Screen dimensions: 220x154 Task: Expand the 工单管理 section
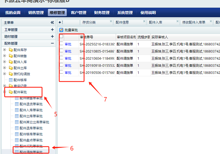click(52, 30)
